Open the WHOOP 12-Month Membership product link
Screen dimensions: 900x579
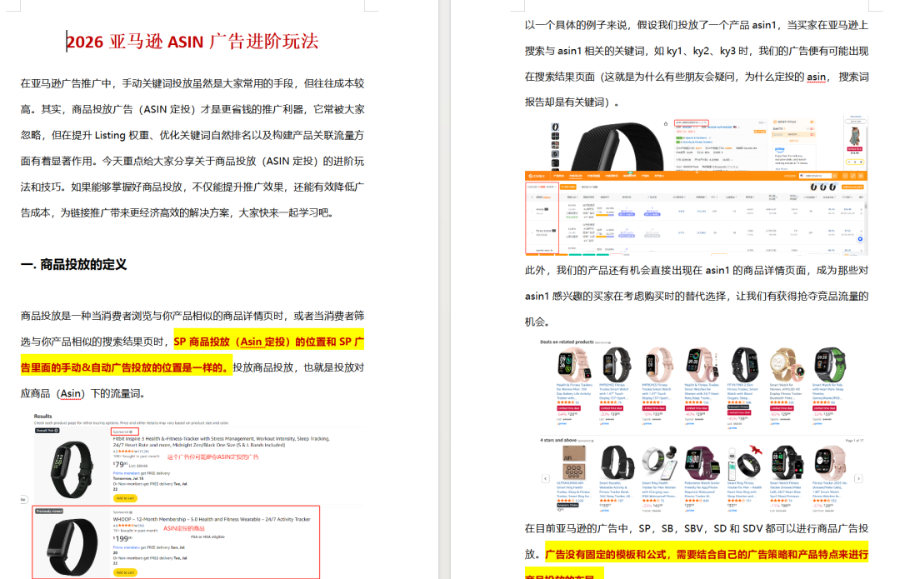click(211, 519)
